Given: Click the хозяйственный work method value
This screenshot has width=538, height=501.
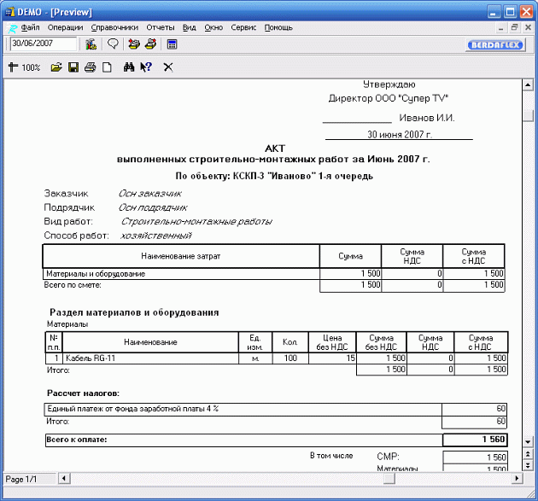Looking at the screenshot, I should 156,236.
